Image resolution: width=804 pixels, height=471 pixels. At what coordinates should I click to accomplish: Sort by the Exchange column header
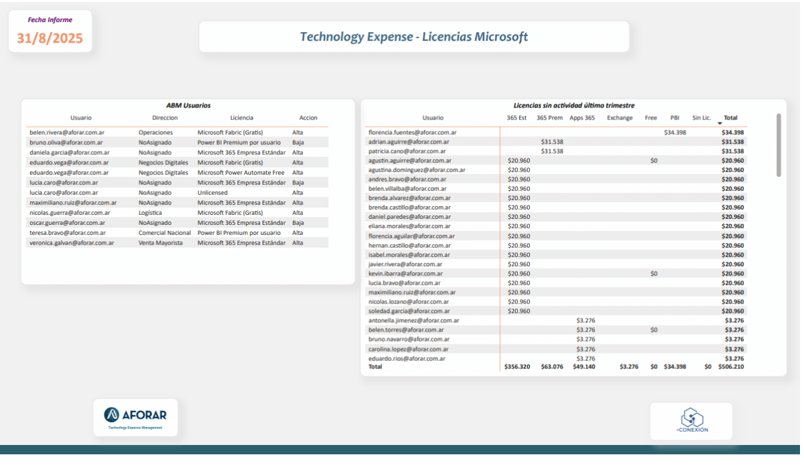point(620,118)
